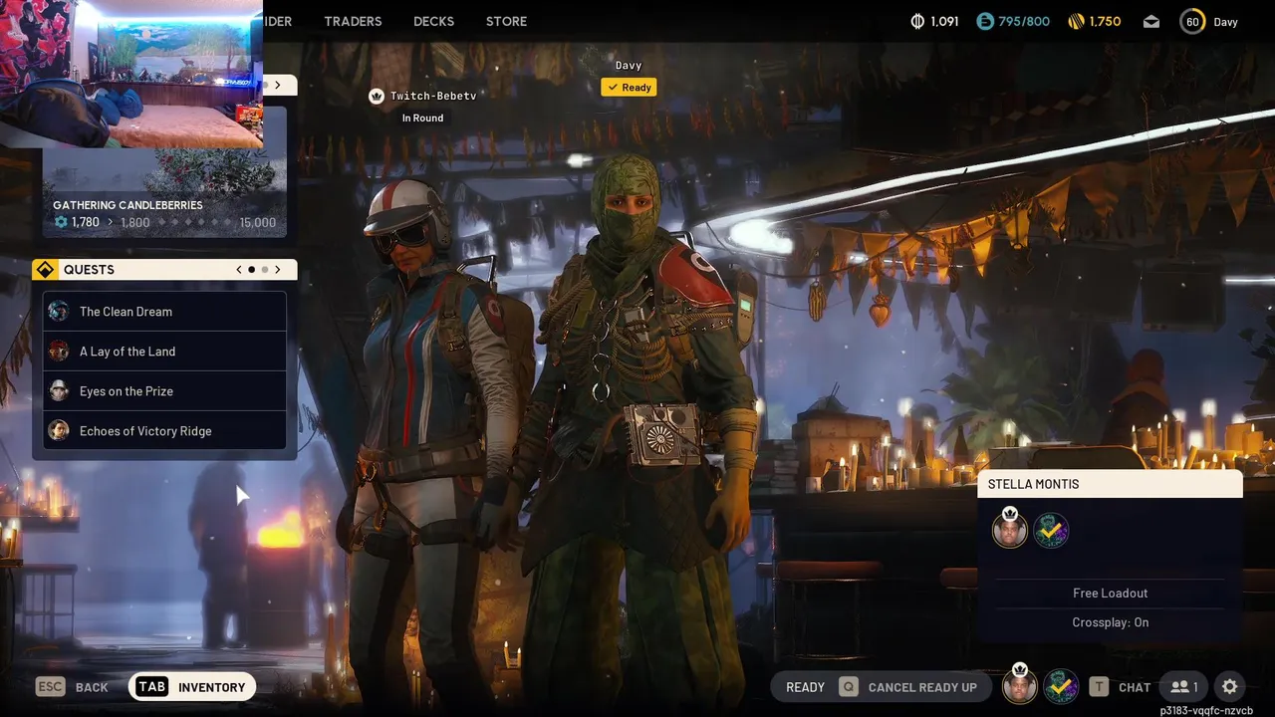The height and width of the screenshot is (717, 1275).
Task: Click party leader avatar in bottom bar
Action: (x=1019, y=686)
